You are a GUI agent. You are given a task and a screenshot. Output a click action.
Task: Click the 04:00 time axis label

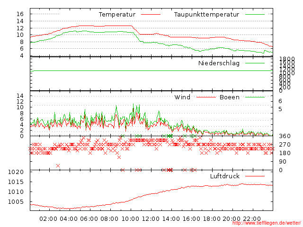69,219
